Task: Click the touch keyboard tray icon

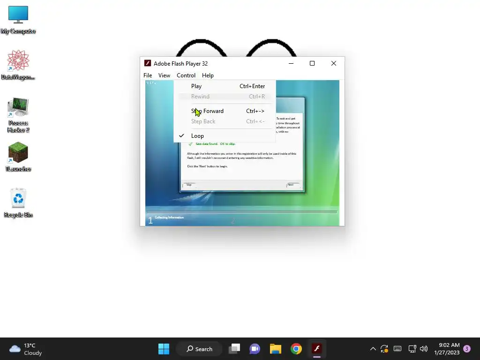Action: (x=397, y=349)
